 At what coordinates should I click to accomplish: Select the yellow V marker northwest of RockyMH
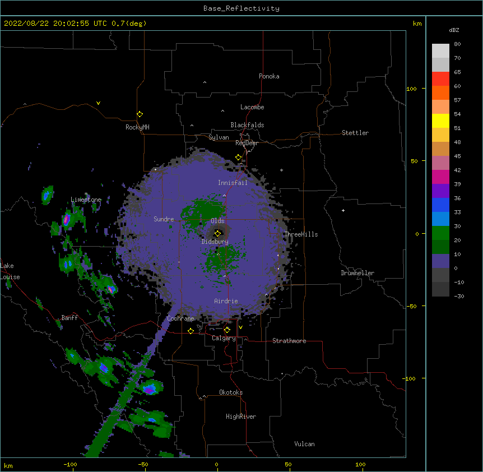[x=98, y=103]
